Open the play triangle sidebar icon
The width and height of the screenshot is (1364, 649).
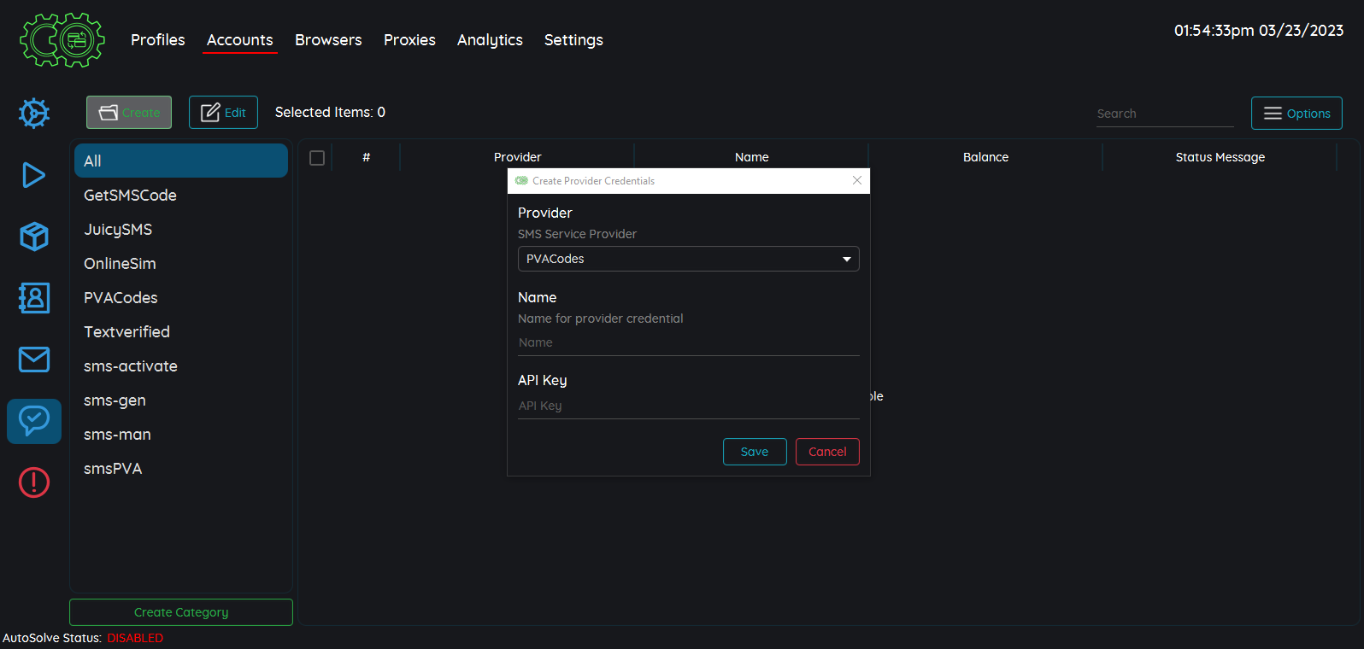(x=34, y=175)
